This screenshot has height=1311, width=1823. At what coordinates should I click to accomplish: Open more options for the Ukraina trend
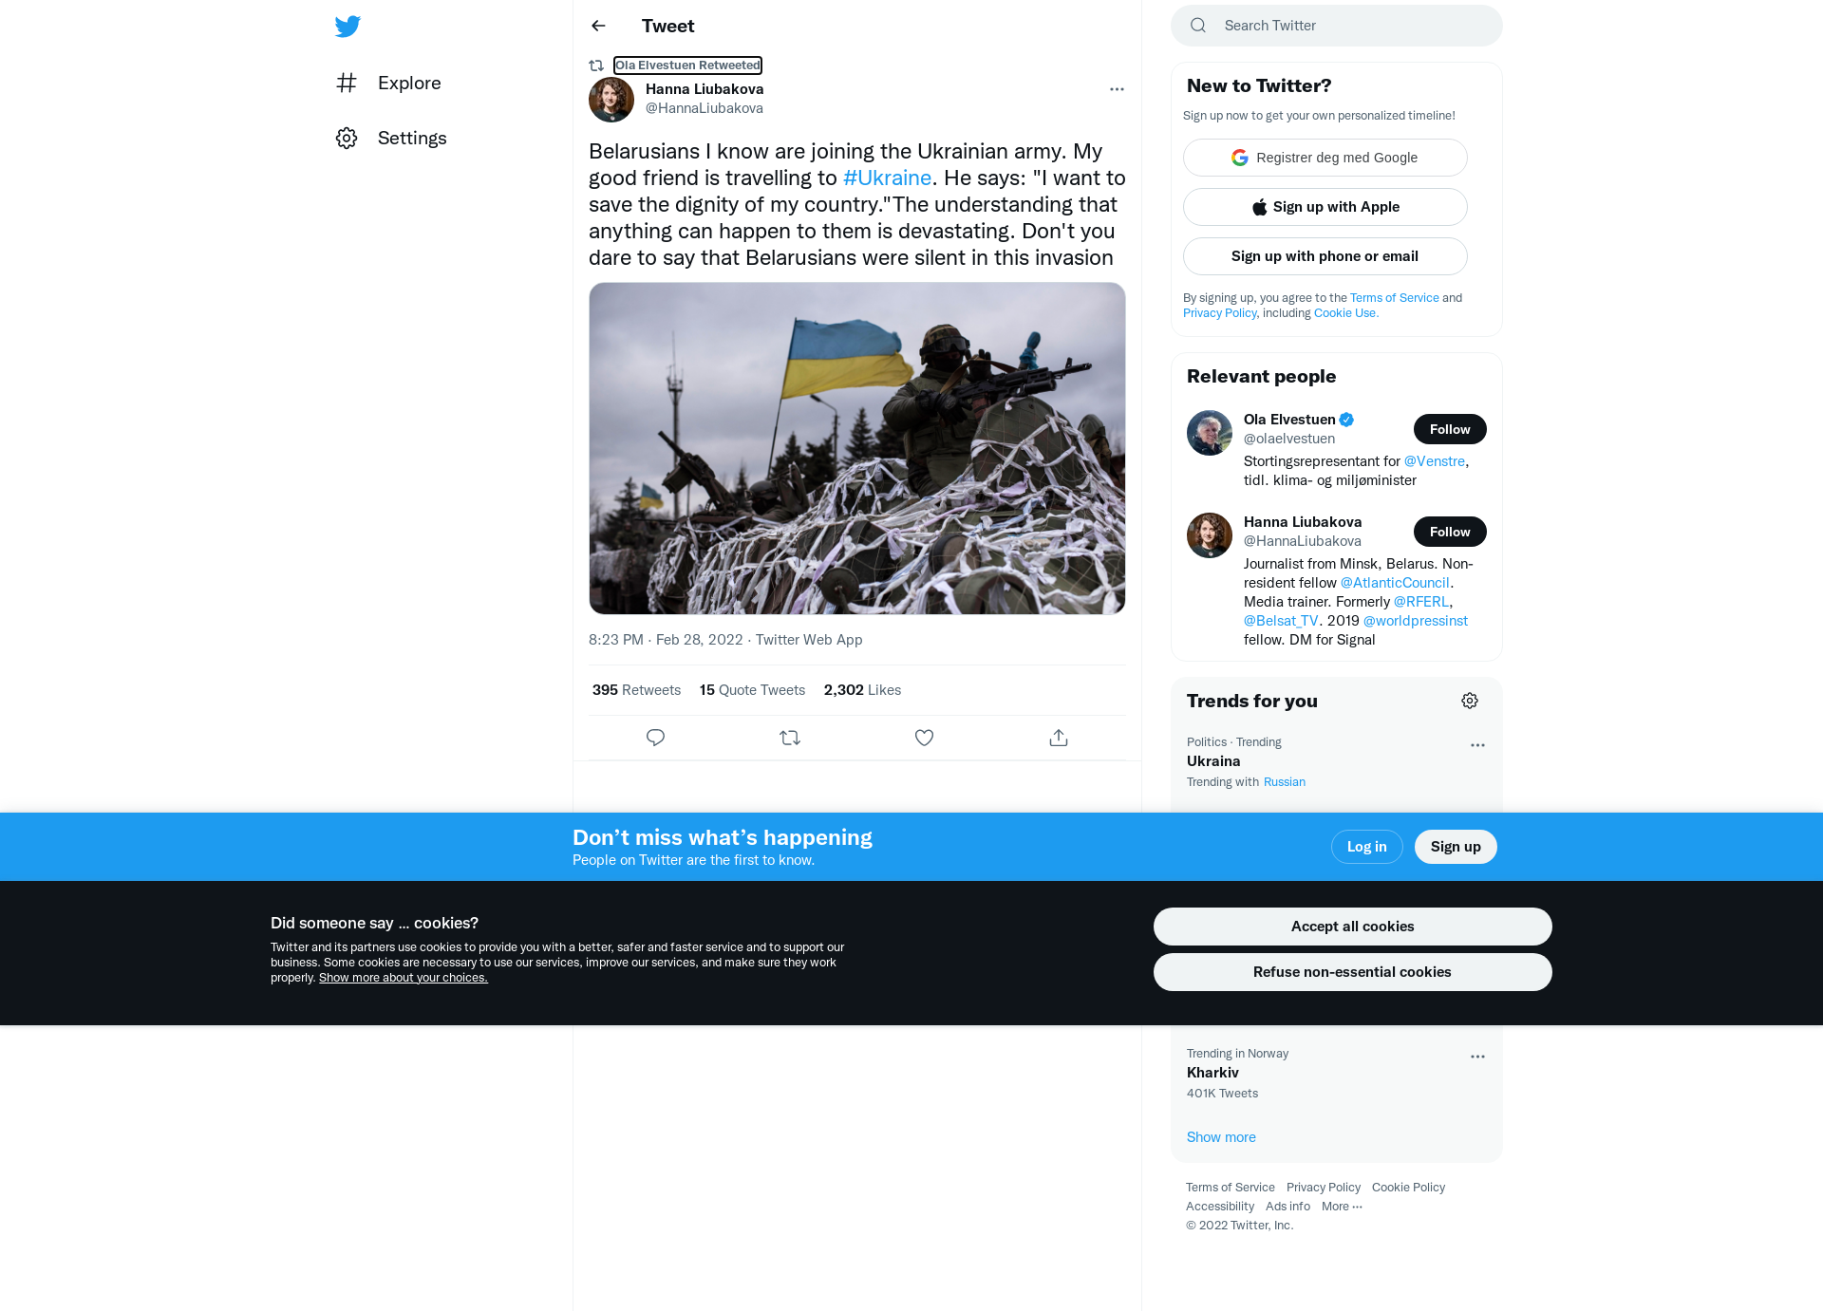[1477, 745]
